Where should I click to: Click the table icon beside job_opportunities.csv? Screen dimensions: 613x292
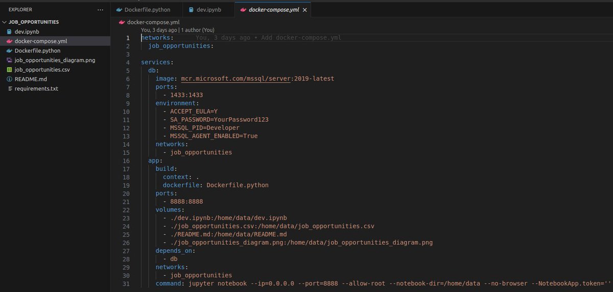click(x=10, y=69)
